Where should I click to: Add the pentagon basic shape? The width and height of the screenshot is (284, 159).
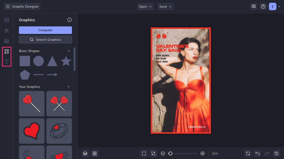pos(25,75)
